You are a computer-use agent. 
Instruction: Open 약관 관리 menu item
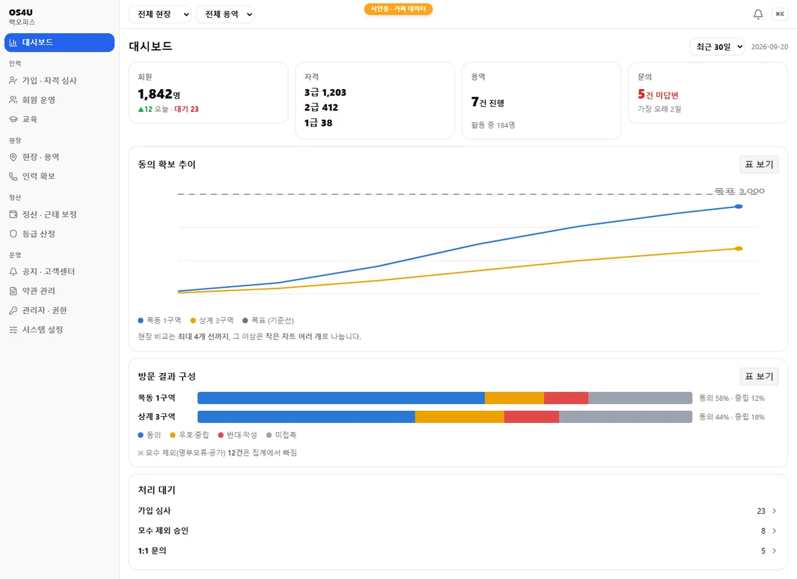60,291
